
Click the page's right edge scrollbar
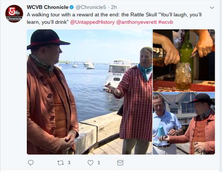pos(221,86)
